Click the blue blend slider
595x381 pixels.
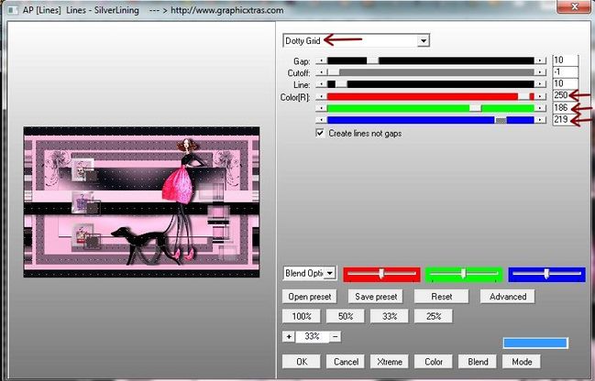(x=546, y=274)
